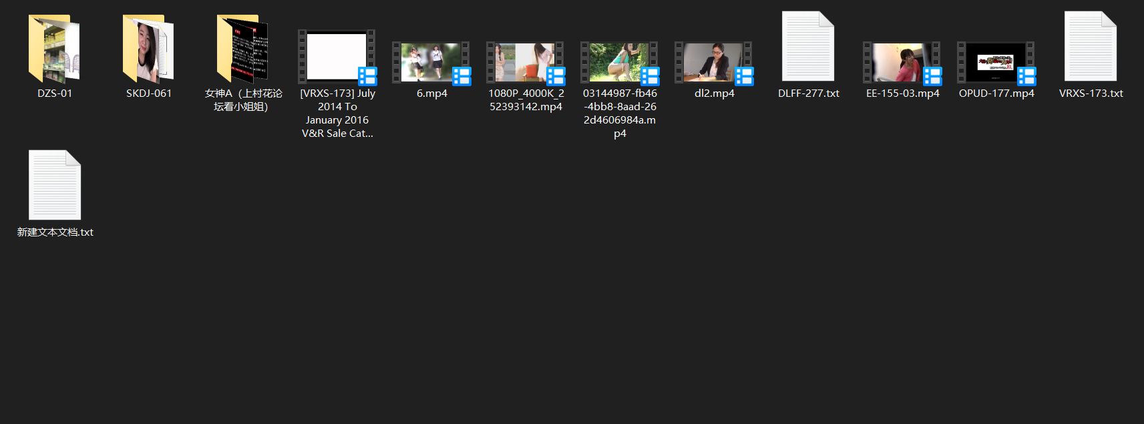Click the dl2.mp4 video thumbnail
The height and width of the screenshot is (424, 1144).
tap(714, 63)
